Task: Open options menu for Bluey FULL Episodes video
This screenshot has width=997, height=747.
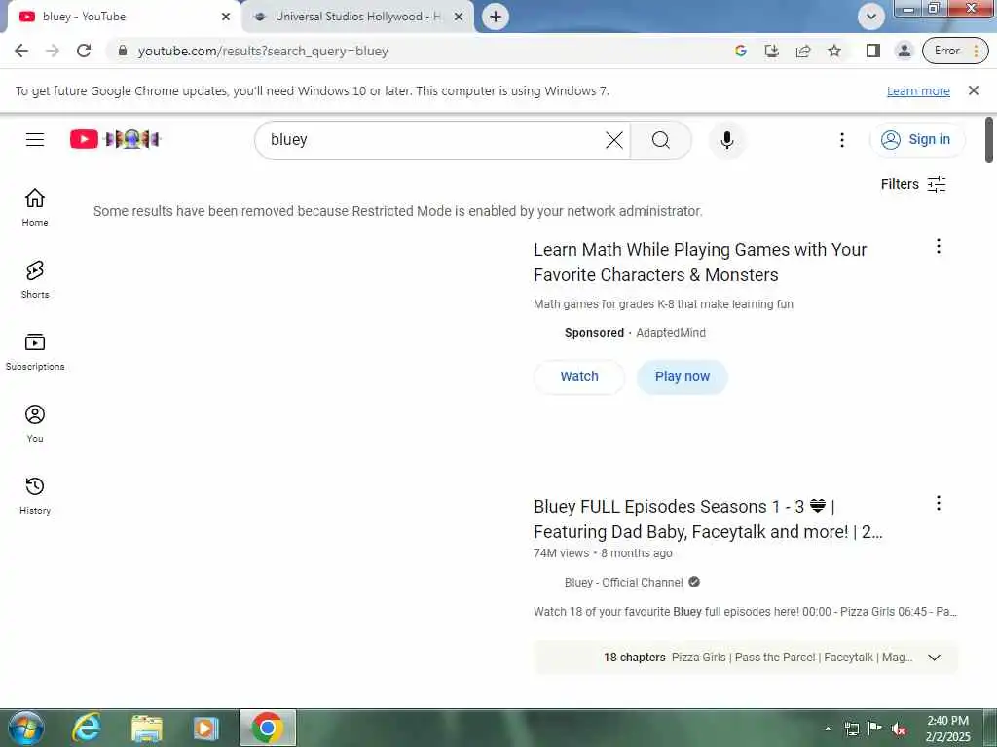Action: point(939,503)
